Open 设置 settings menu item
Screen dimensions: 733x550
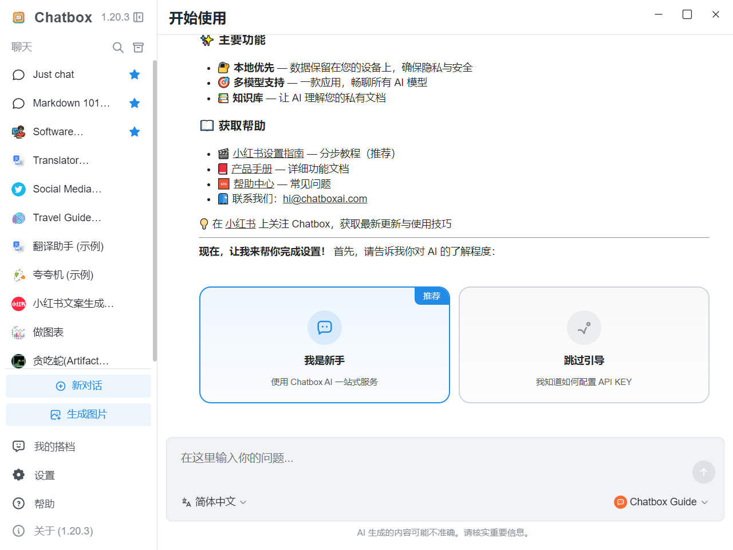(x=78, y=475)
